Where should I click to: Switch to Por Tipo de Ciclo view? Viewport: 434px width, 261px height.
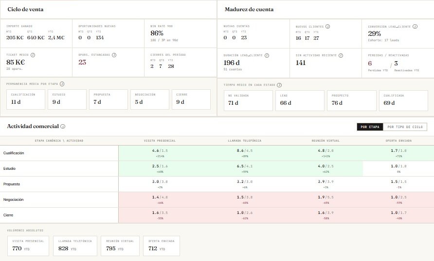tap(405, 127)
